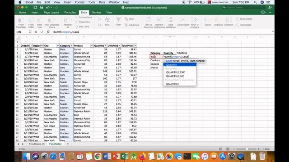Switch to FoodSales (2) sheet tab
289x162 pixels.
pos(37,144)
